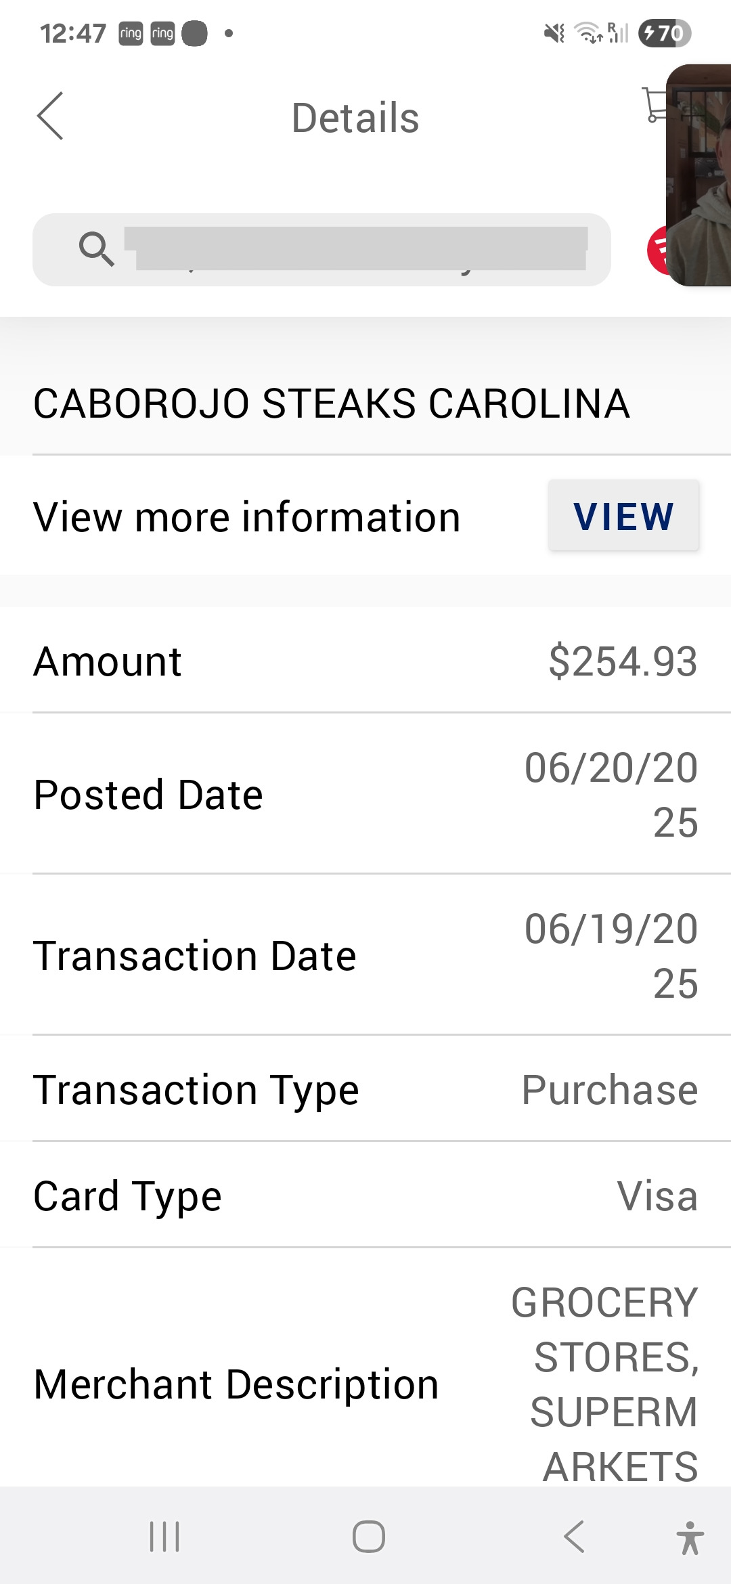Tap the $254.93 amount value
Screen dimensions: 731x1584
point(623,661)
